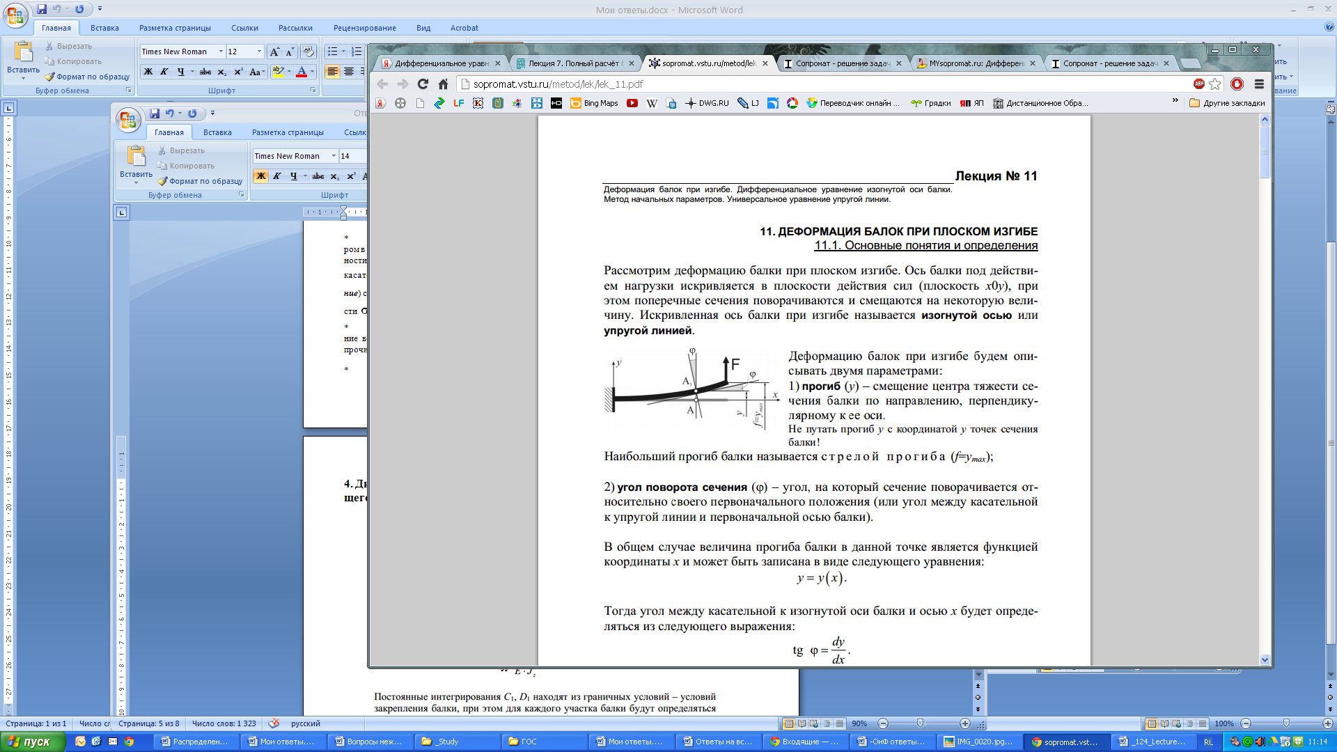This screenshot has width=1337, height=752.
Task: Reload the sopromat PDF page
Action: (x=423, y=84)
